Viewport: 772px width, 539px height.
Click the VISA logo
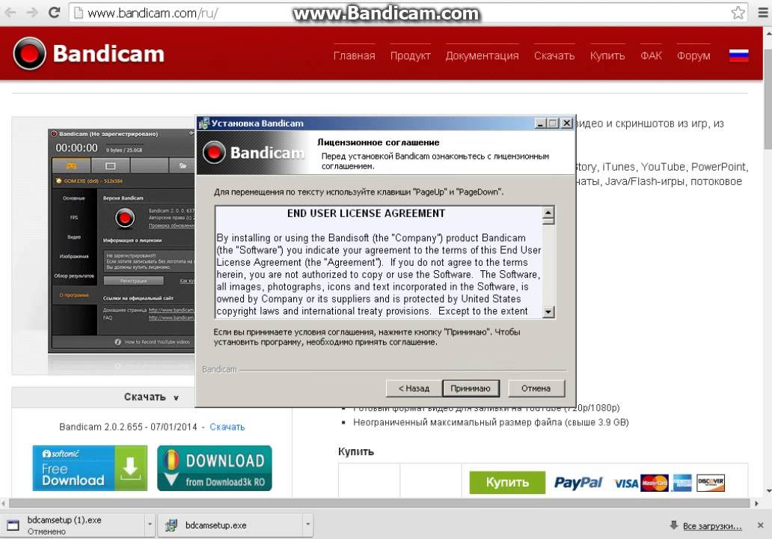pos(626,484)
